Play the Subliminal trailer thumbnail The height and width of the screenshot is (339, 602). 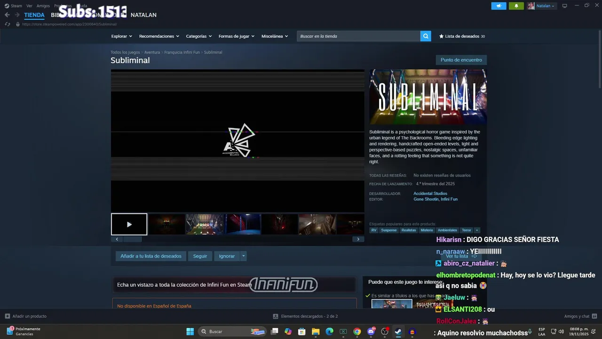tap(129, 224)
